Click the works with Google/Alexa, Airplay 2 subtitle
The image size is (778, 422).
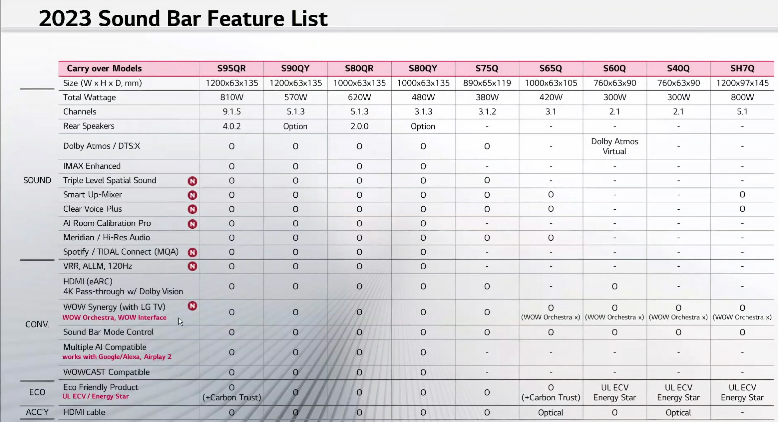pos(117,356)
